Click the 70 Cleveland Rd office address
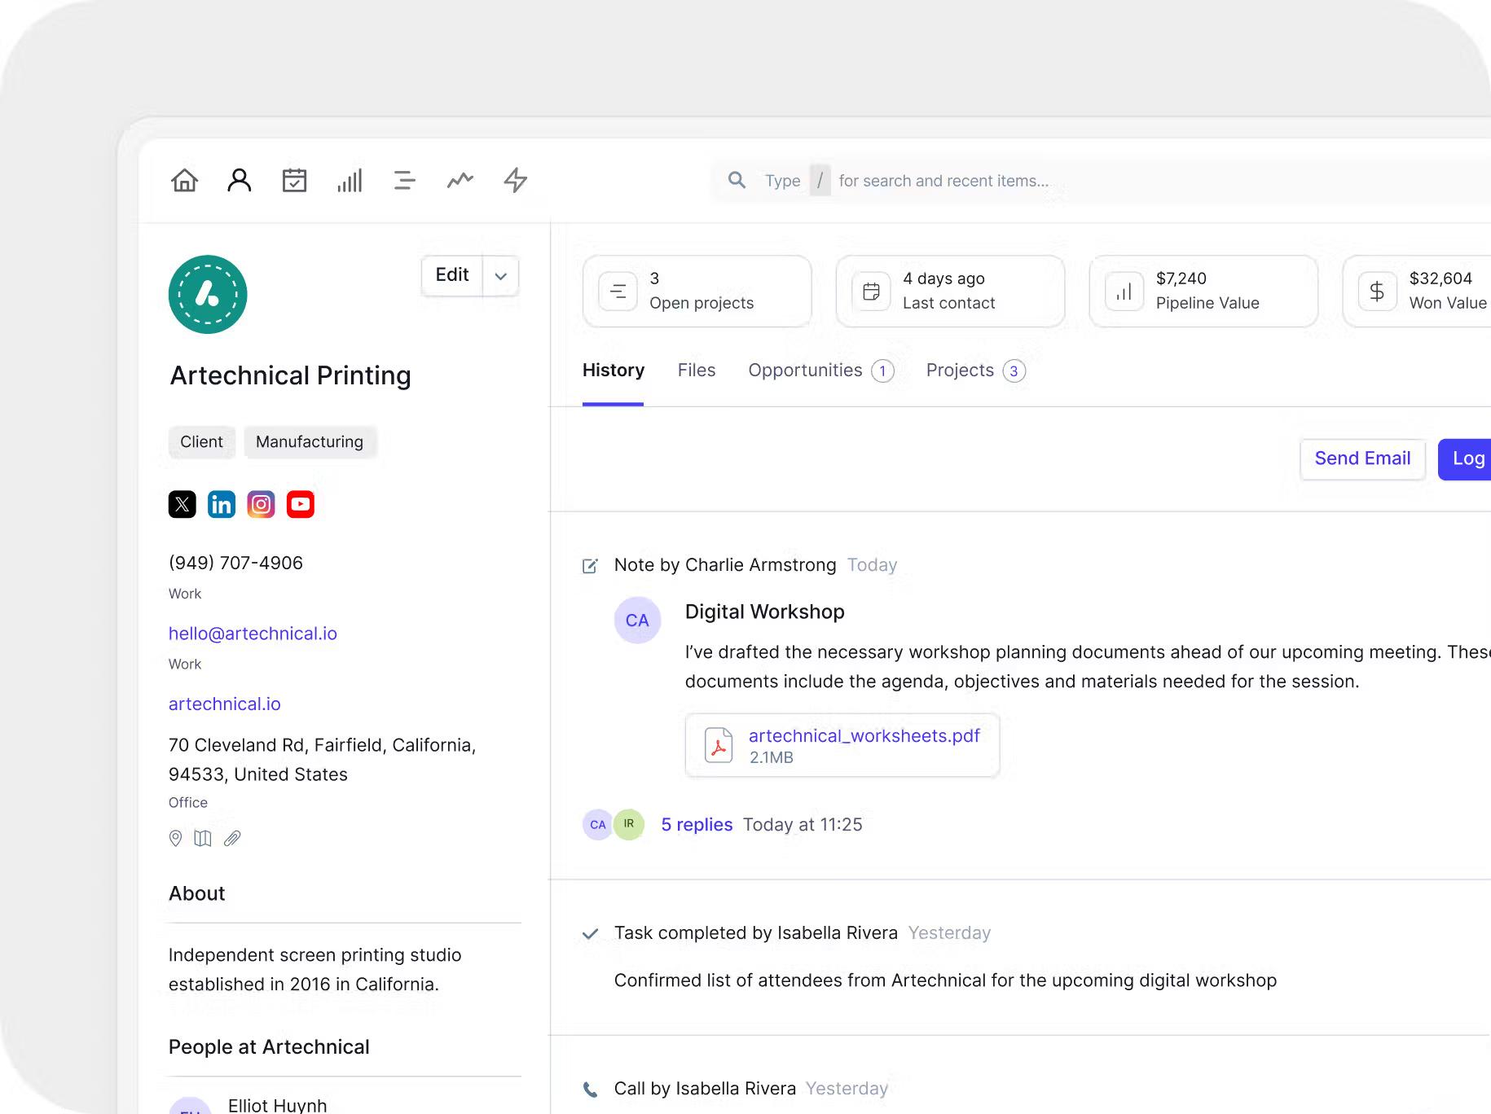This screenshot has height=1114, width=1491. point(322,760)
